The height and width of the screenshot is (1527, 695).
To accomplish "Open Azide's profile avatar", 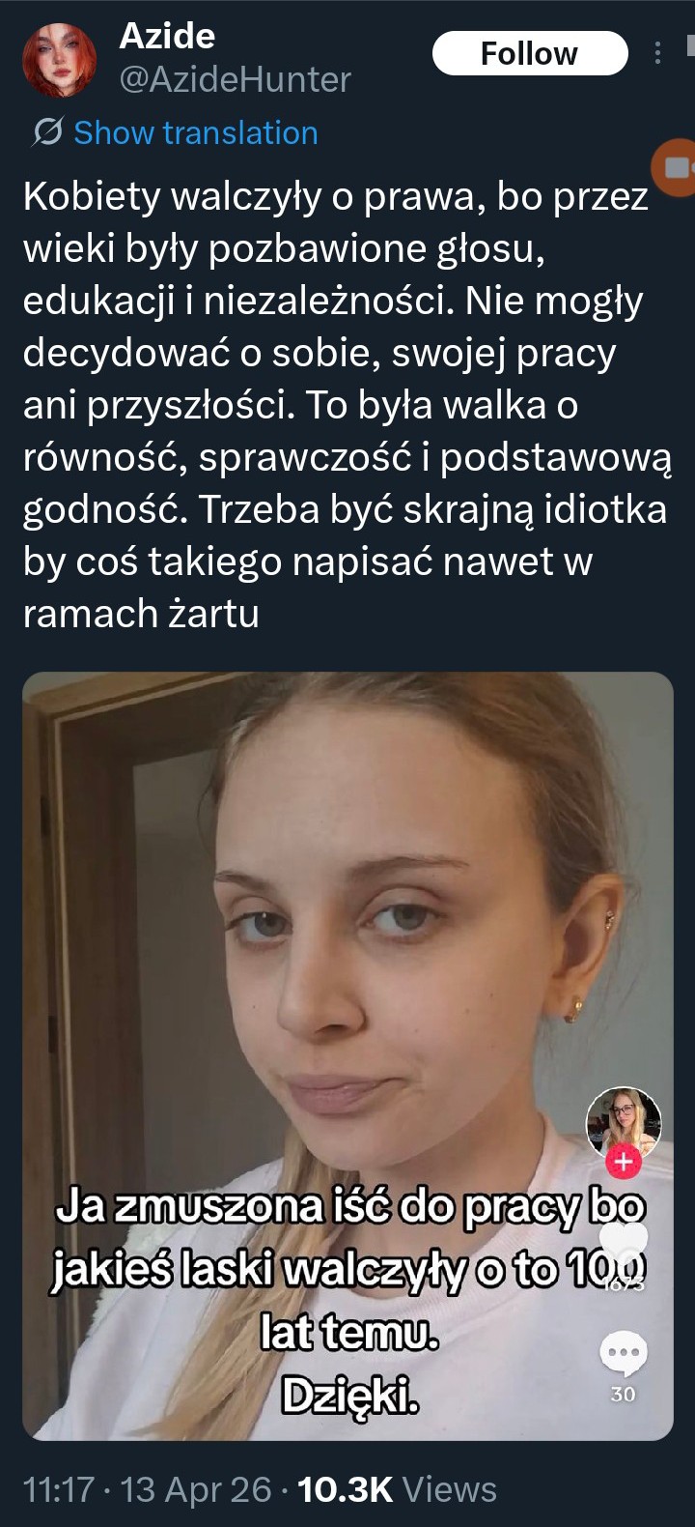I will point(60,61).
